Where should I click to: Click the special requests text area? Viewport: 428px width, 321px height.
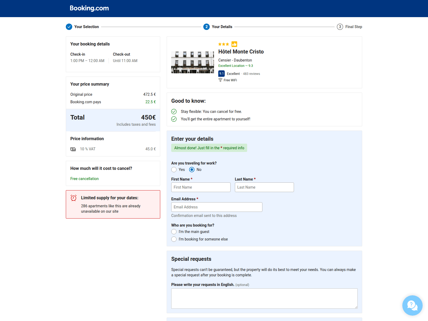pyautogui.click(x=264, y=299)
